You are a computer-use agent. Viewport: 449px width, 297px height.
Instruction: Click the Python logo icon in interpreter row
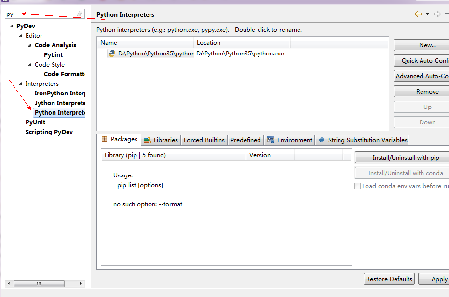point(112,54)
